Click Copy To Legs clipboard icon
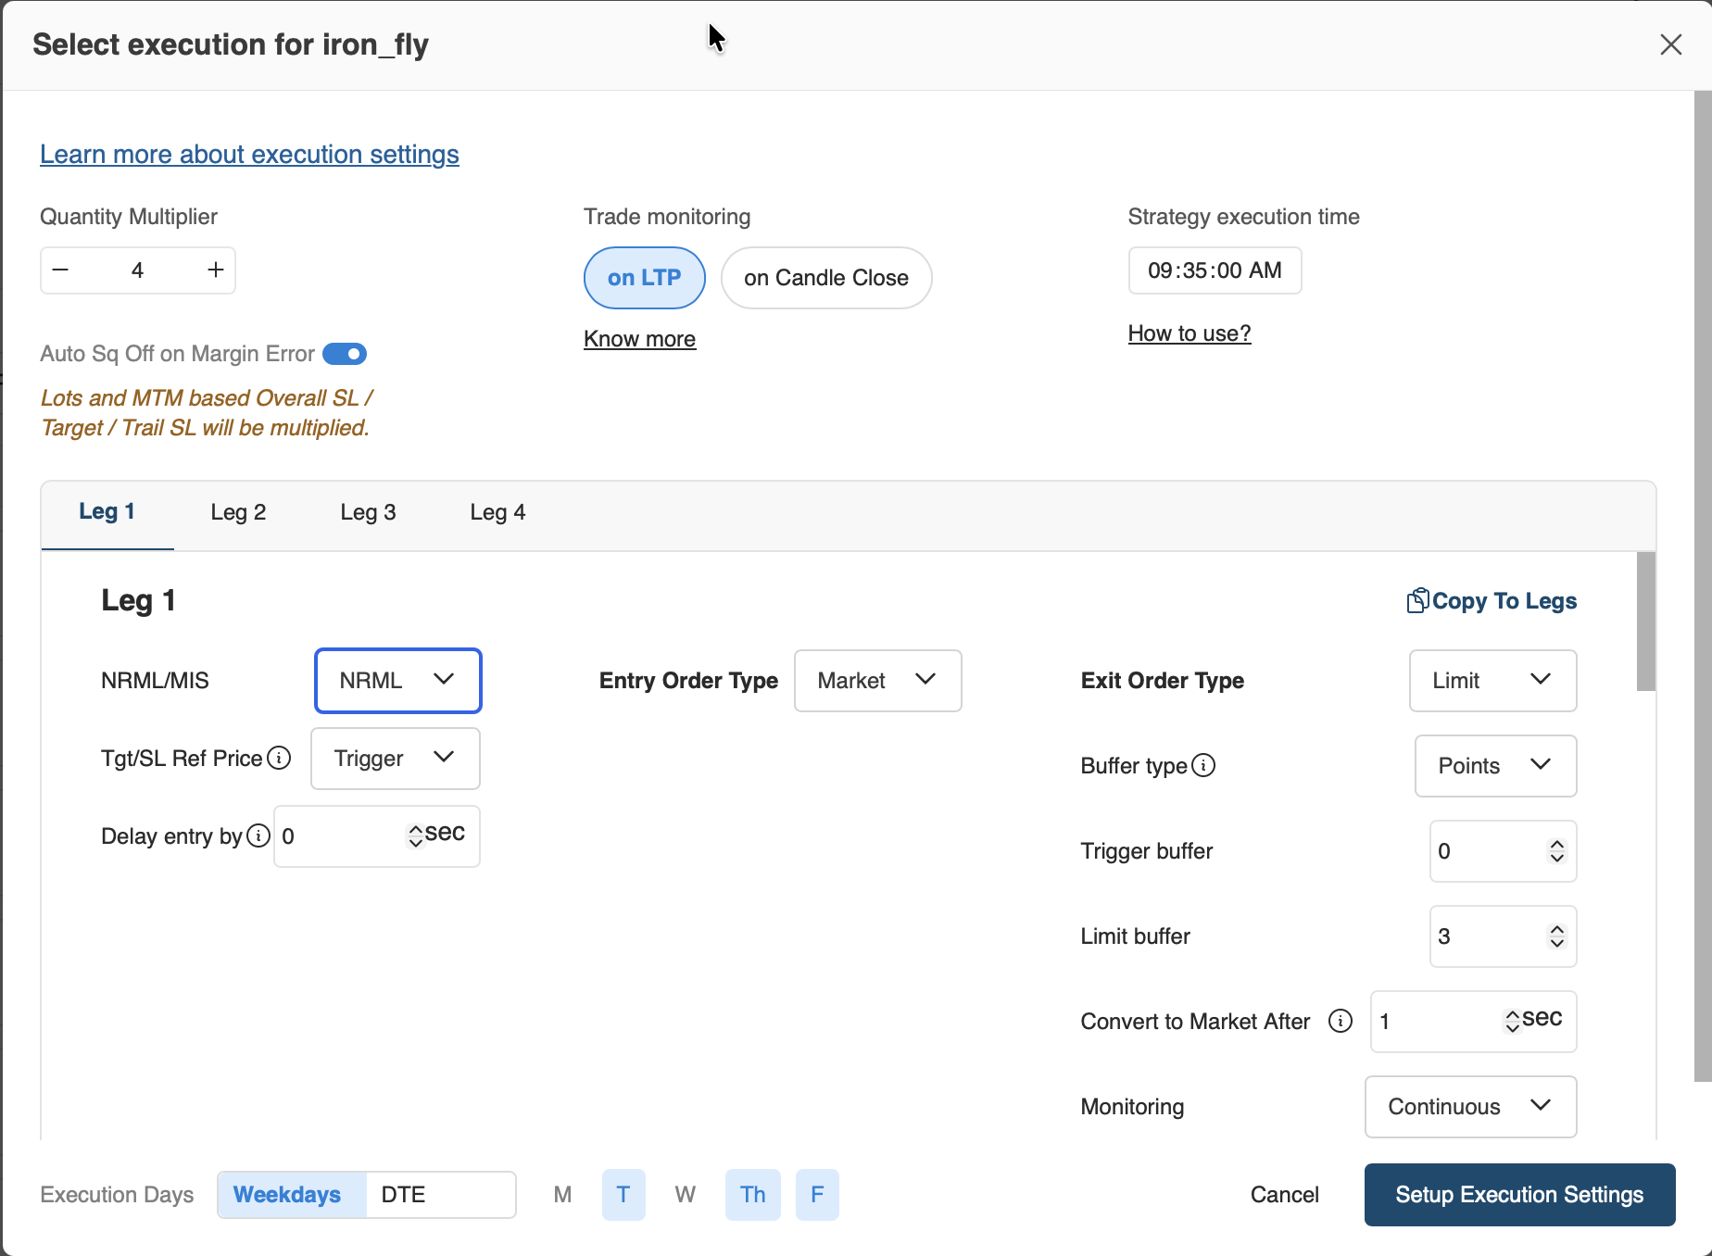 (1416, 601)
